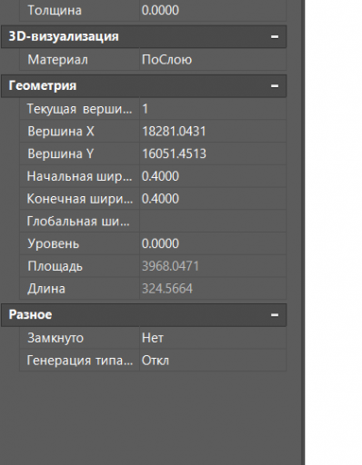Click the Толщина property label
Screen dimensions: 362x465
[55, 11]
